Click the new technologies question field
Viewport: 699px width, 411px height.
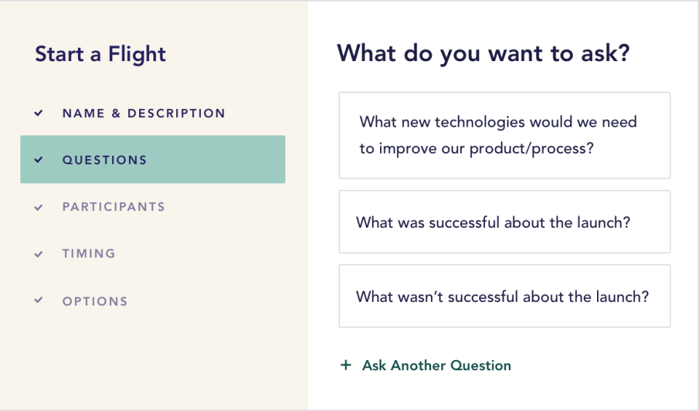504,135
